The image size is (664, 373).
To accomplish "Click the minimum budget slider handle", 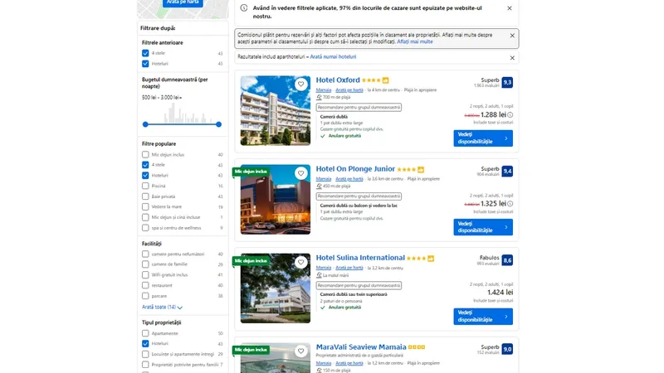I will pos(145,124).
